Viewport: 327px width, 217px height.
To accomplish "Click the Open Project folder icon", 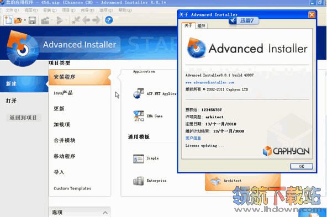I will click(x=18, y=20).
